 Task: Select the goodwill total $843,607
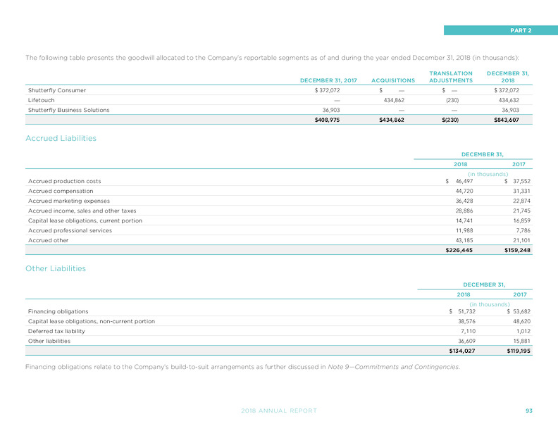pyautogui.click(x=507, y=120)
